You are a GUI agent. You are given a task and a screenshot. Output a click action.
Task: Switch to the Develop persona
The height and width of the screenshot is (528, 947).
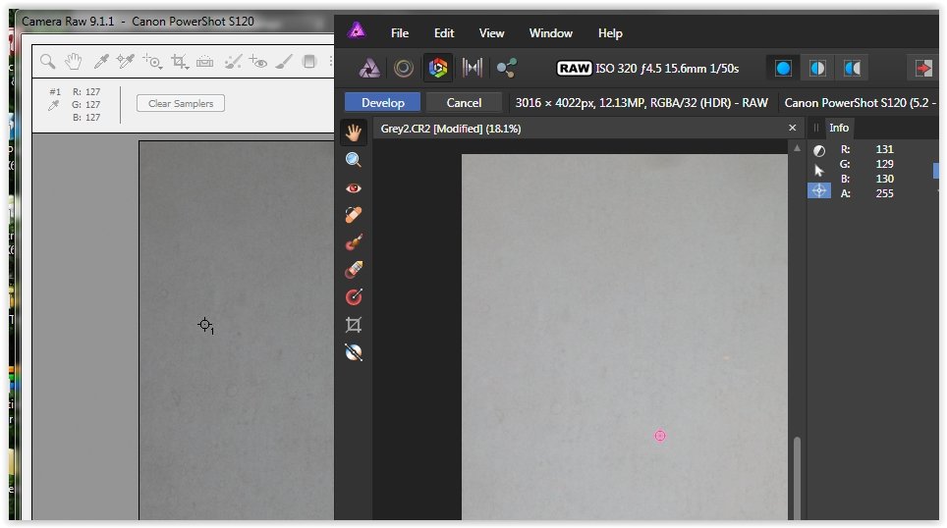click(x=438, y=68)
